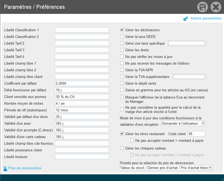The height and width of the screenshot is (181, 224).
Task: Open the Plus de paramètres link
Action: point(25,168)
